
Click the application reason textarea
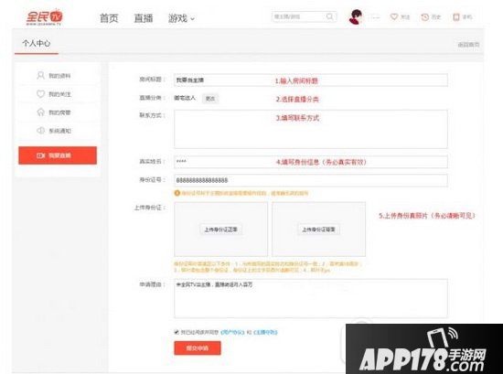tap(311, 298)
